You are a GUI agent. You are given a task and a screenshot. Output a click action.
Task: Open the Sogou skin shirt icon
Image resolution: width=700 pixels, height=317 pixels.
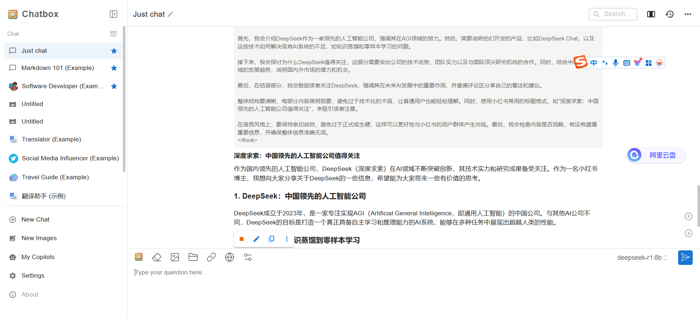pos(638,62)
